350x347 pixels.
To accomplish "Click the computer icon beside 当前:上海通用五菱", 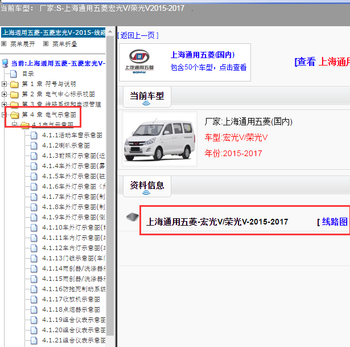I will click(5, 63).
